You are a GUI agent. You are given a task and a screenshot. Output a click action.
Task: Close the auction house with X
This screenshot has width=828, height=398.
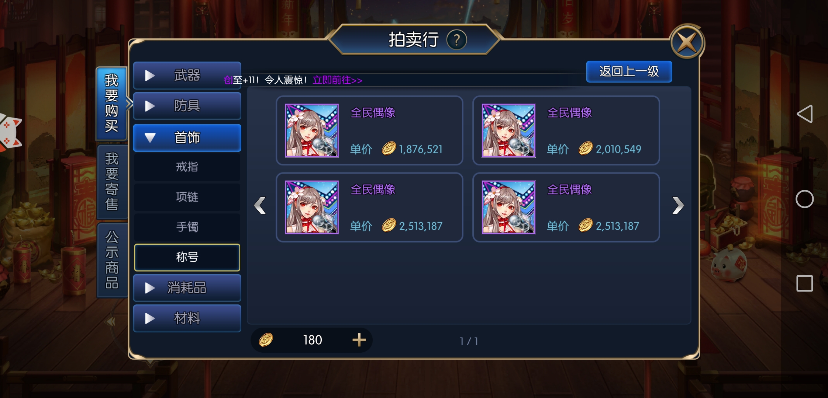(x=687, y=42)
